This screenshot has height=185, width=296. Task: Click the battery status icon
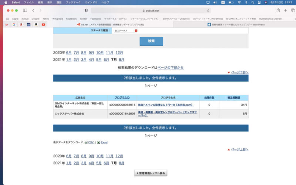click(231, 3)
